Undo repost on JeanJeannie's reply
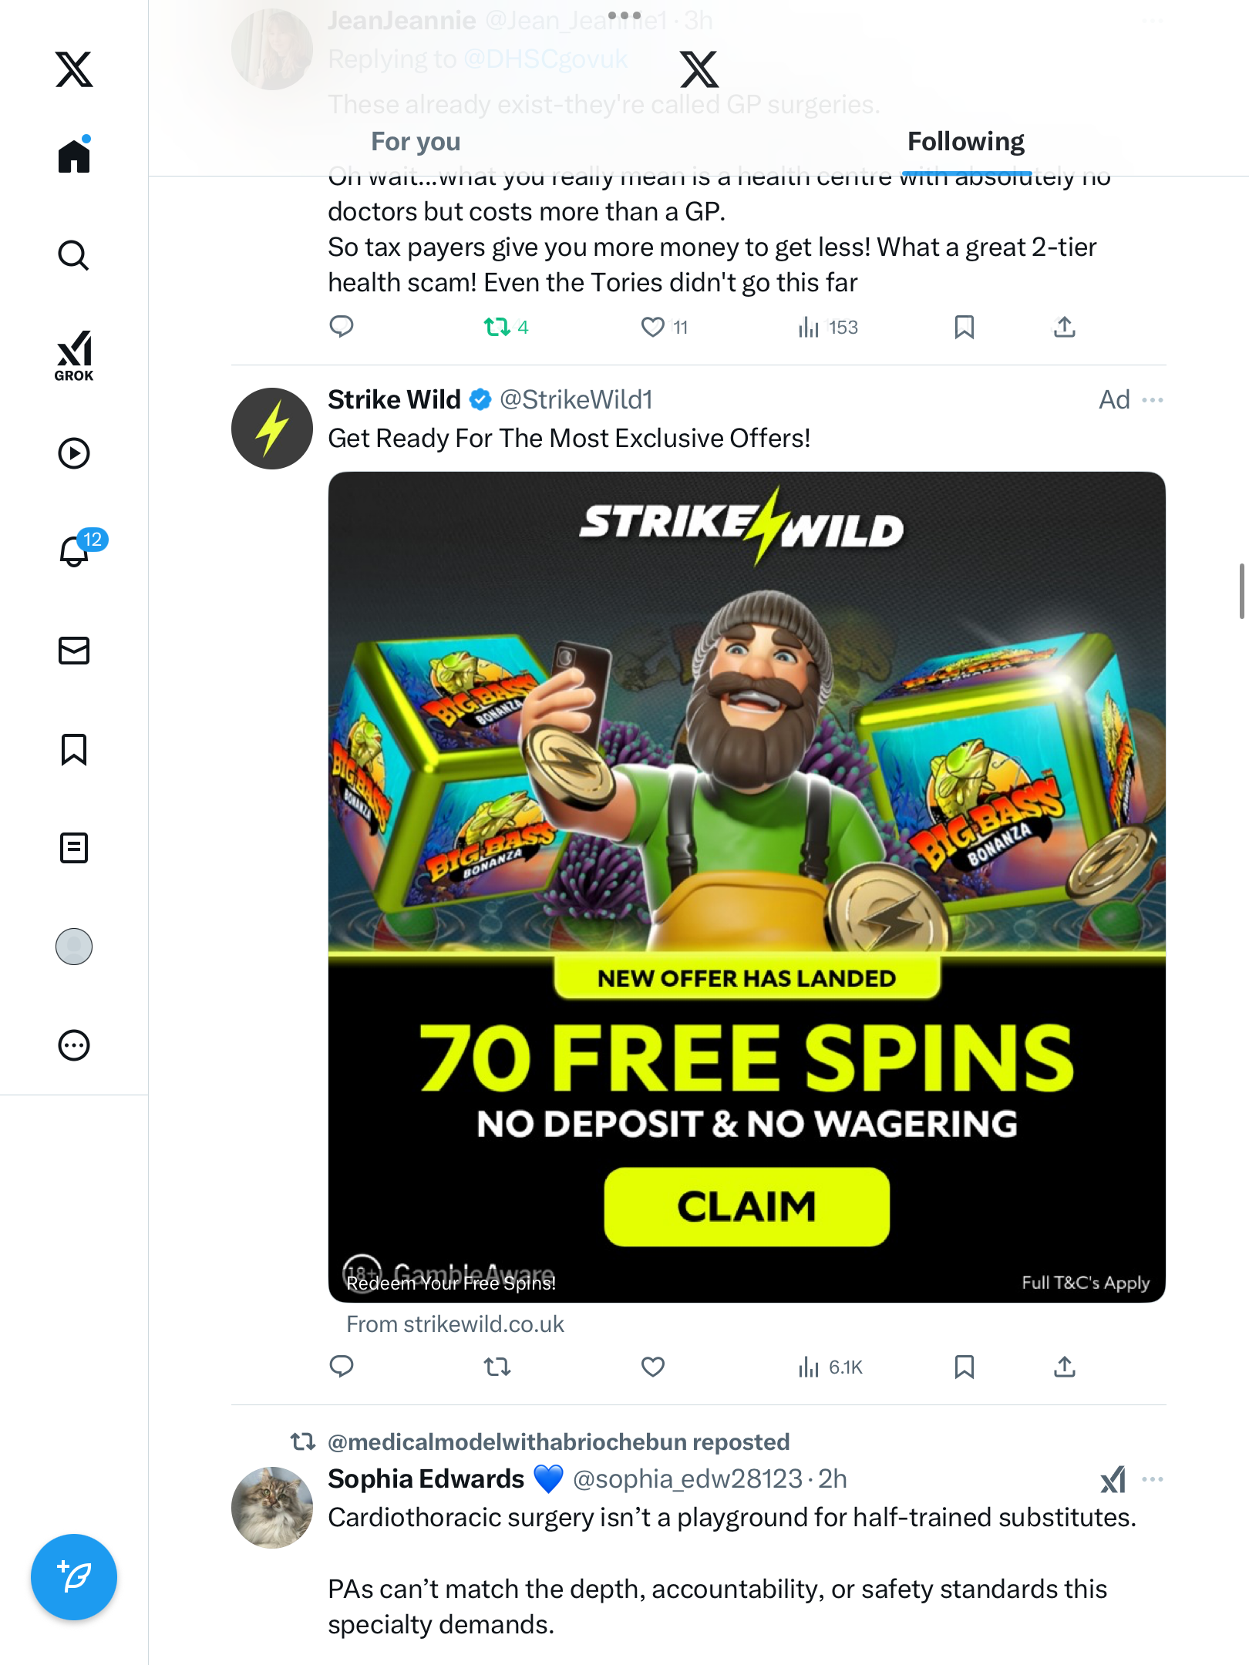1249x1665 pixels. coord(497,328)
